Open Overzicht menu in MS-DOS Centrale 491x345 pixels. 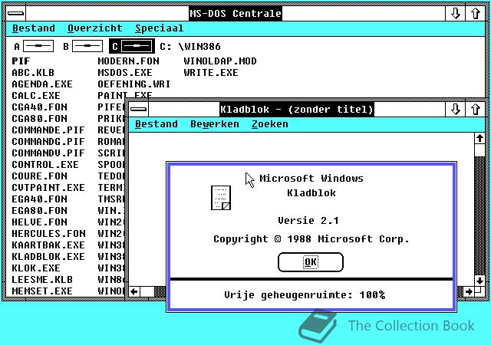click(95, 28)
